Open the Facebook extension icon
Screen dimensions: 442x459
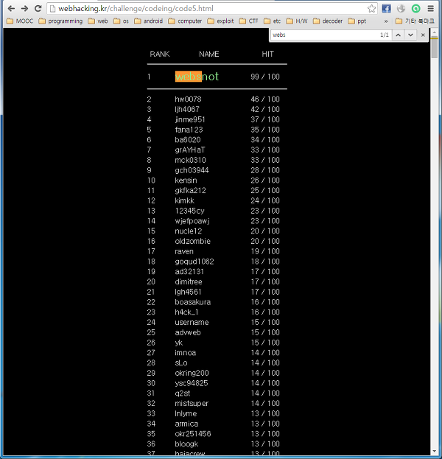coord(387,9)
